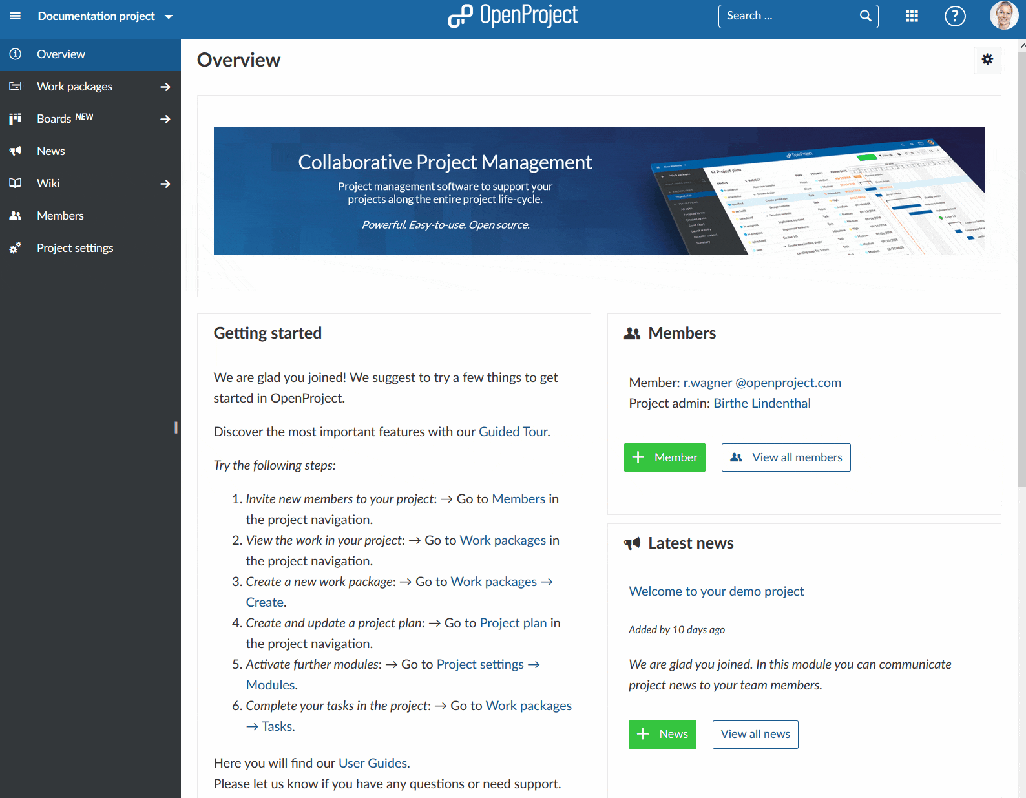Image resolution: width=1026 pixels, height=798 pixels.
Task: Click into the Search field
Action: [790, 16]
